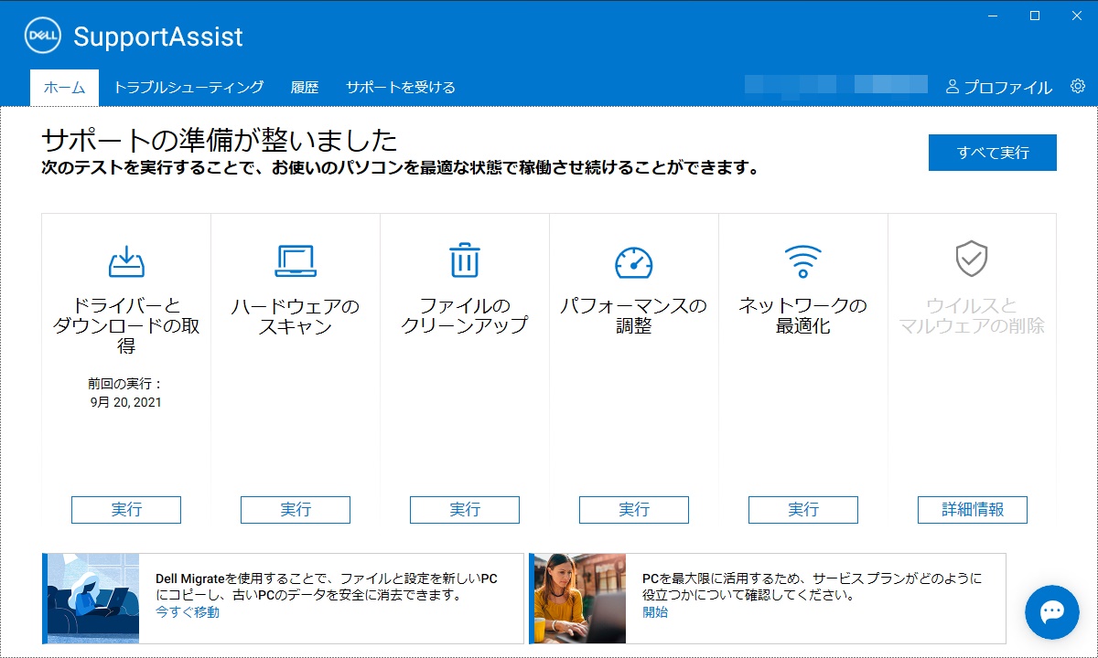Viewport: 1098px width, 658px height.
Task: Select the ドライバーとダウンロードの取得 title text
Action: pyautogui.click(x=126, y=326)
